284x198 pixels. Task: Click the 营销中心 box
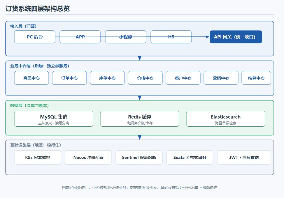[x=221, y=78]
